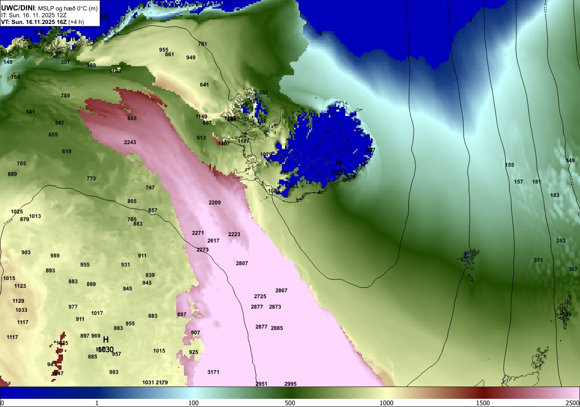Click the 1025 height value

coord(17,212)
